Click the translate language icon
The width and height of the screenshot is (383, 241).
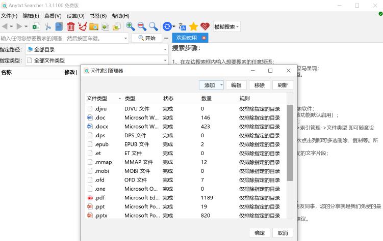(x=182, y=26)
